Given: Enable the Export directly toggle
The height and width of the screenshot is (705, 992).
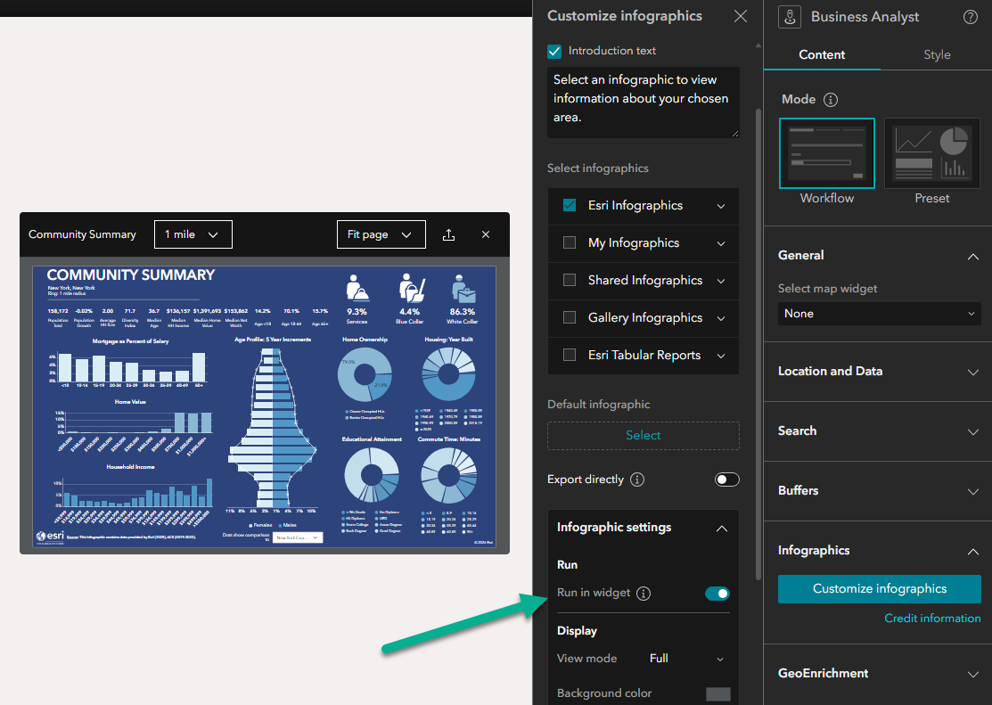Looking at the screenshot, I should (727, 480).
